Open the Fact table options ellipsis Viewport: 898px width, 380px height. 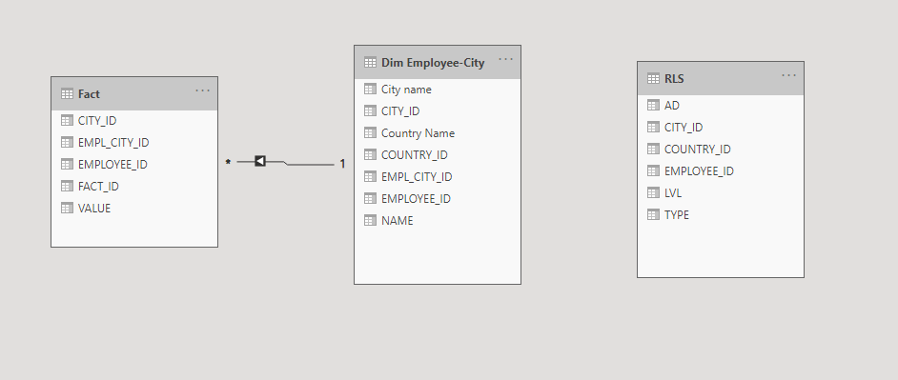pyautogui.click(x=203, y=90)
